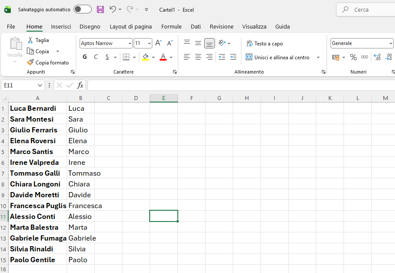Increase font size with larger A icon

[158, 43]
